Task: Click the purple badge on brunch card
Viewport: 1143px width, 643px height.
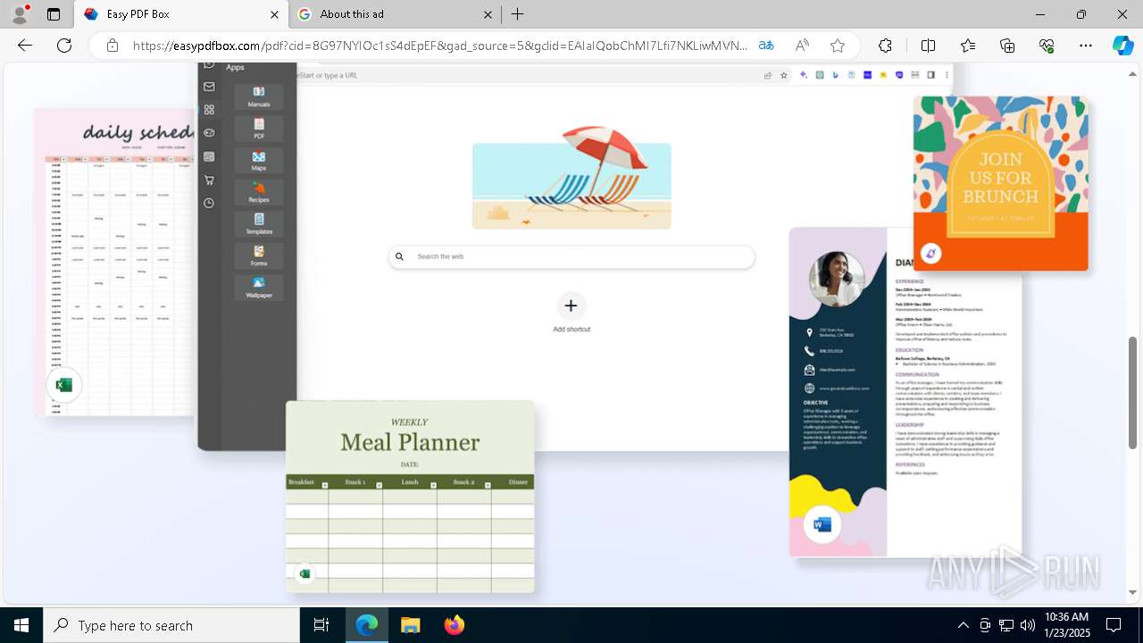Action: [930, 253]
